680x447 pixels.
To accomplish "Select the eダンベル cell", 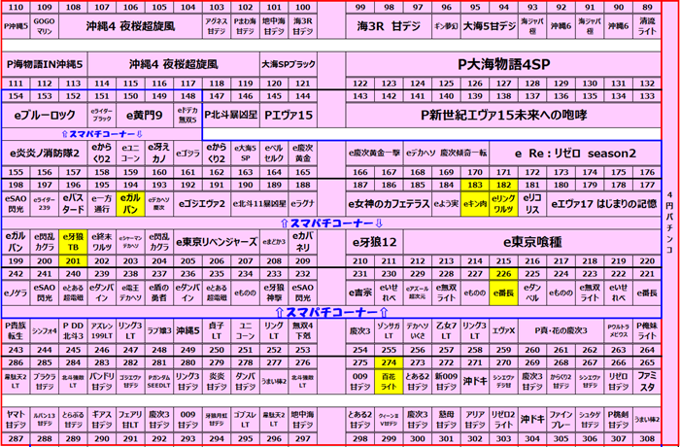I will click(x=532, y=292).
